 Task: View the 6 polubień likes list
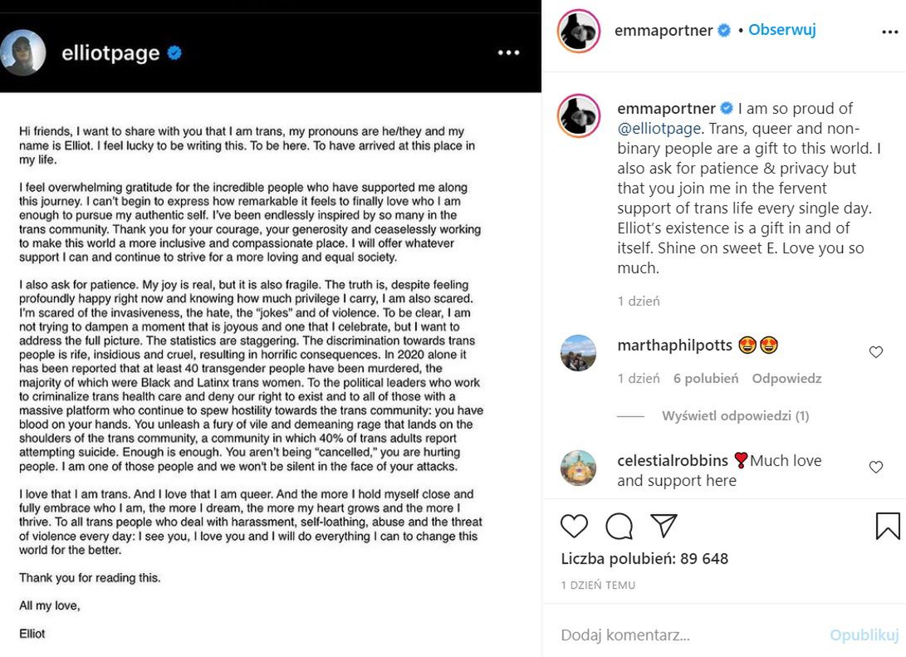pos(705,378)
